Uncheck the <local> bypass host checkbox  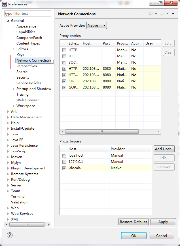[x=64, y=168]
